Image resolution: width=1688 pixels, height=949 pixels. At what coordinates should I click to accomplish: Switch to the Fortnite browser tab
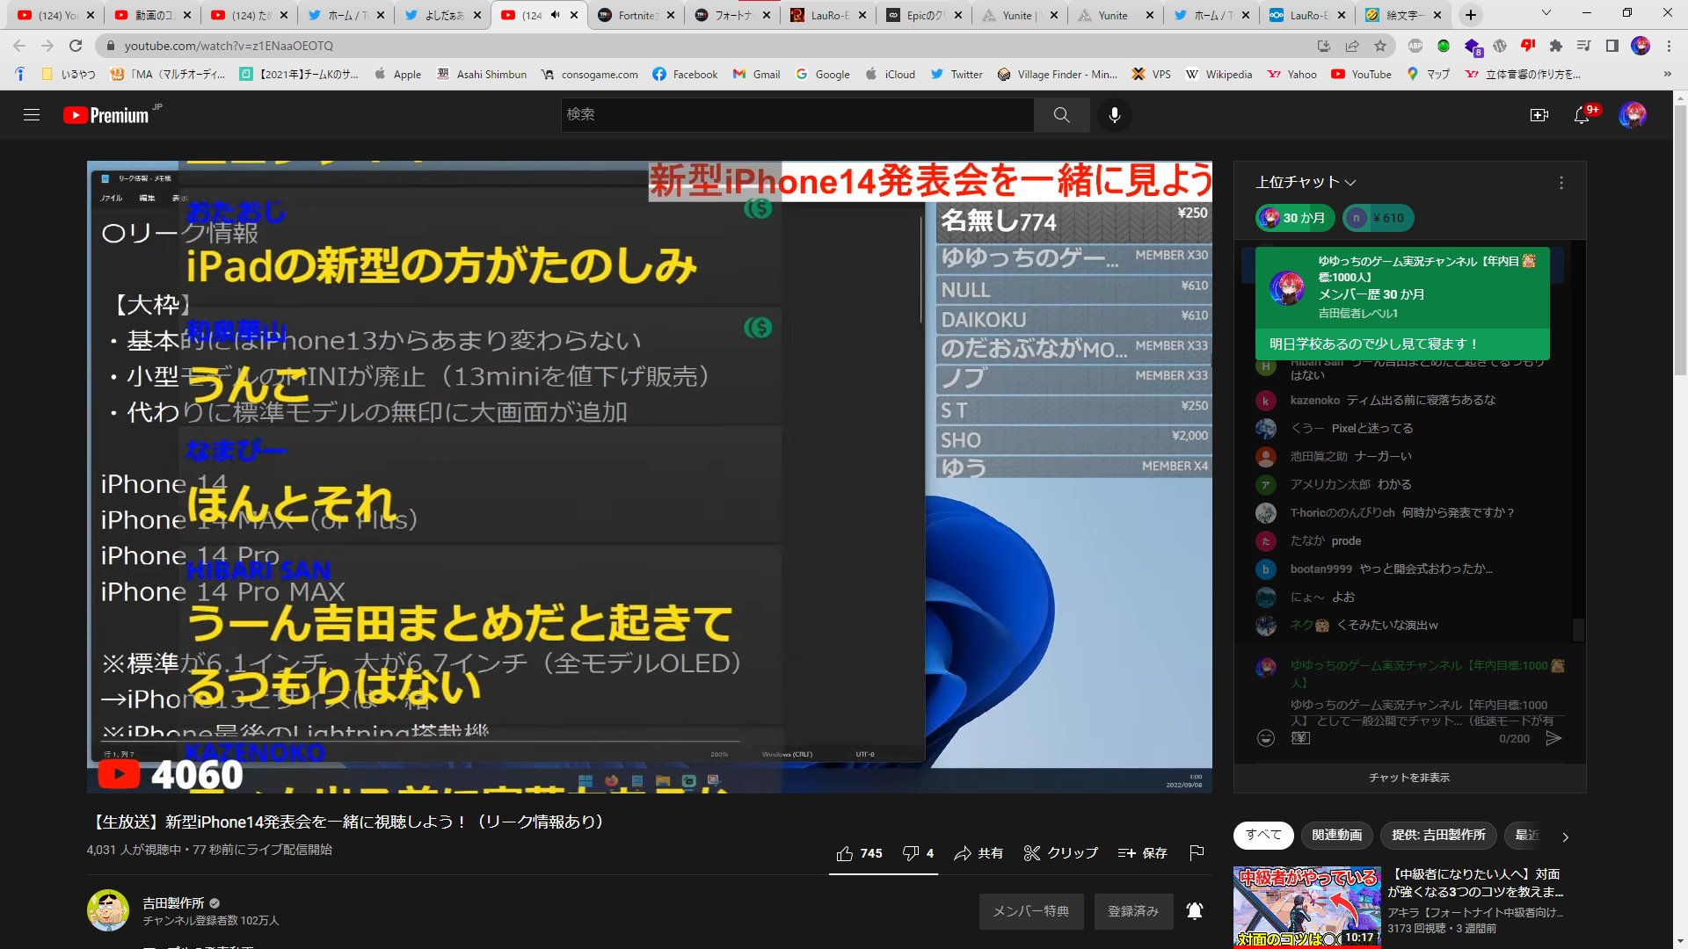635,15
